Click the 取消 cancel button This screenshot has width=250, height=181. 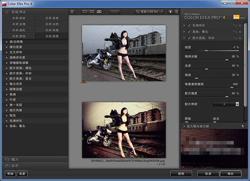[208, 173]
